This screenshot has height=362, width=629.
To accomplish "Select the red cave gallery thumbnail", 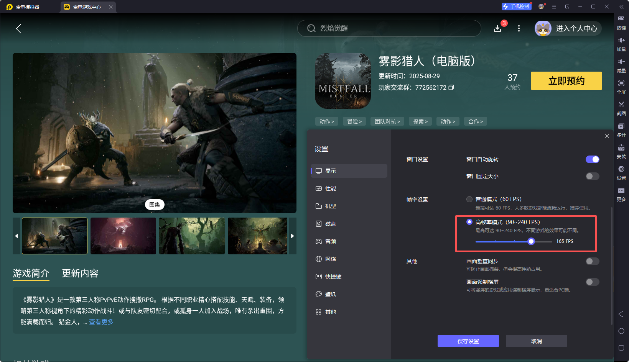I will 123,236.
